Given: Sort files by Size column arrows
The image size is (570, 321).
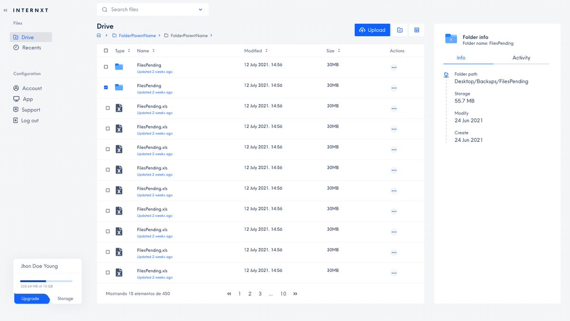Looking at the screenshot, I should click(339, 50).
